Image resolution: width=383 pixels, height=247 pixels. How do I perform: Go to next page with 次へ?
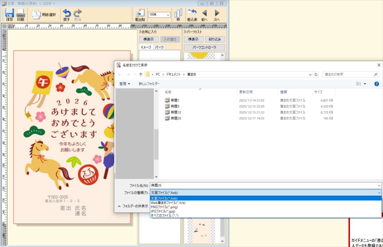[217, 15]
